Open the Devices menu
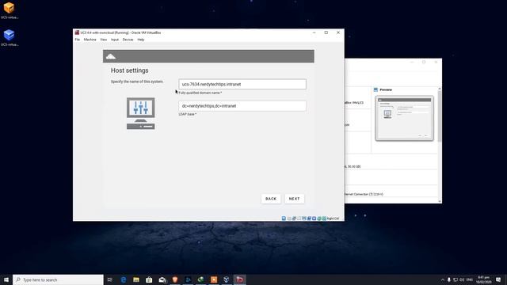Viewport: 507px width, 285px height. pyautogui.click(x=128, y=40)
